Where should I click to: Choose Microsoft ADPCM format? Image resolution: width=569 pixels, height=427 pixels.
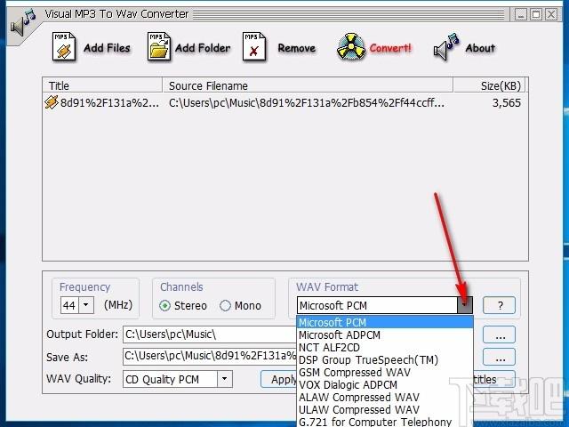coord(385,334)
